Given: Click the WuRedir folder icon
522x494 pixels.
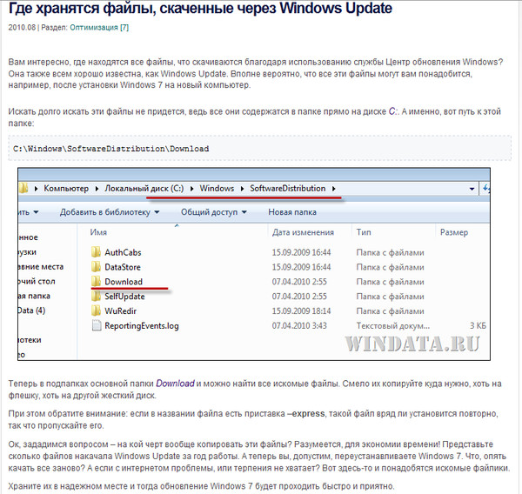Looking at the screenshot, I should 96,310.
